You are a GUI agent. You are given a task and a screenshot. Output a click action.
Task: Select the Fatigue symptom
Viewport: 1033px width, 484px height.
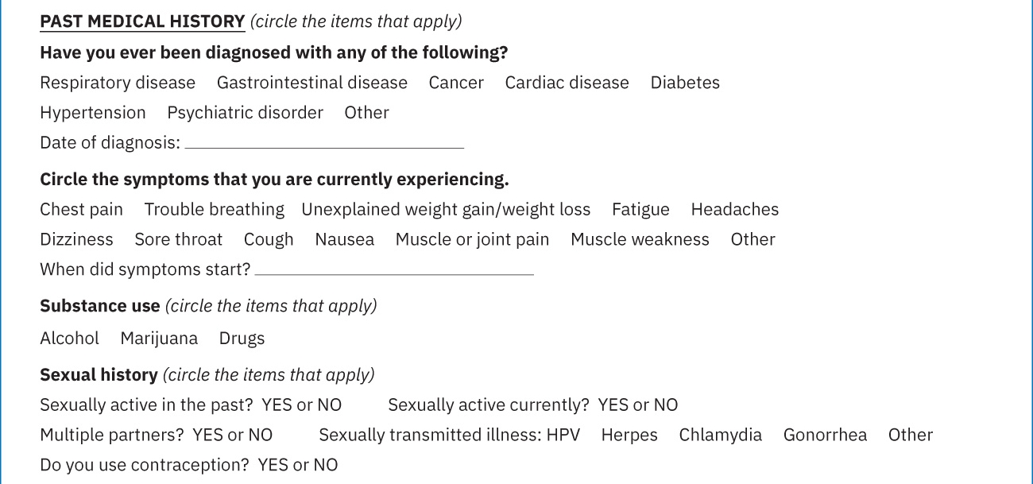[640, 210]
